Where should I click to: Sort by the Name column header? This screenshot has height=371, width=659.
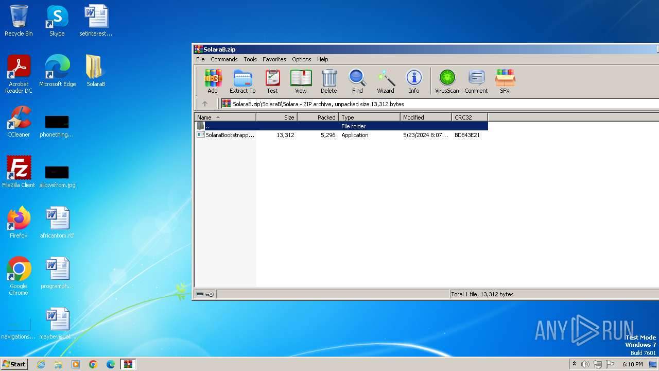(225, 117)
